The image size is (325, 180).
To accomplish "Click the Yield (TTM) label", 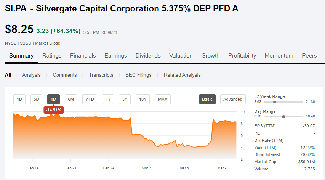I will [265, 148].
